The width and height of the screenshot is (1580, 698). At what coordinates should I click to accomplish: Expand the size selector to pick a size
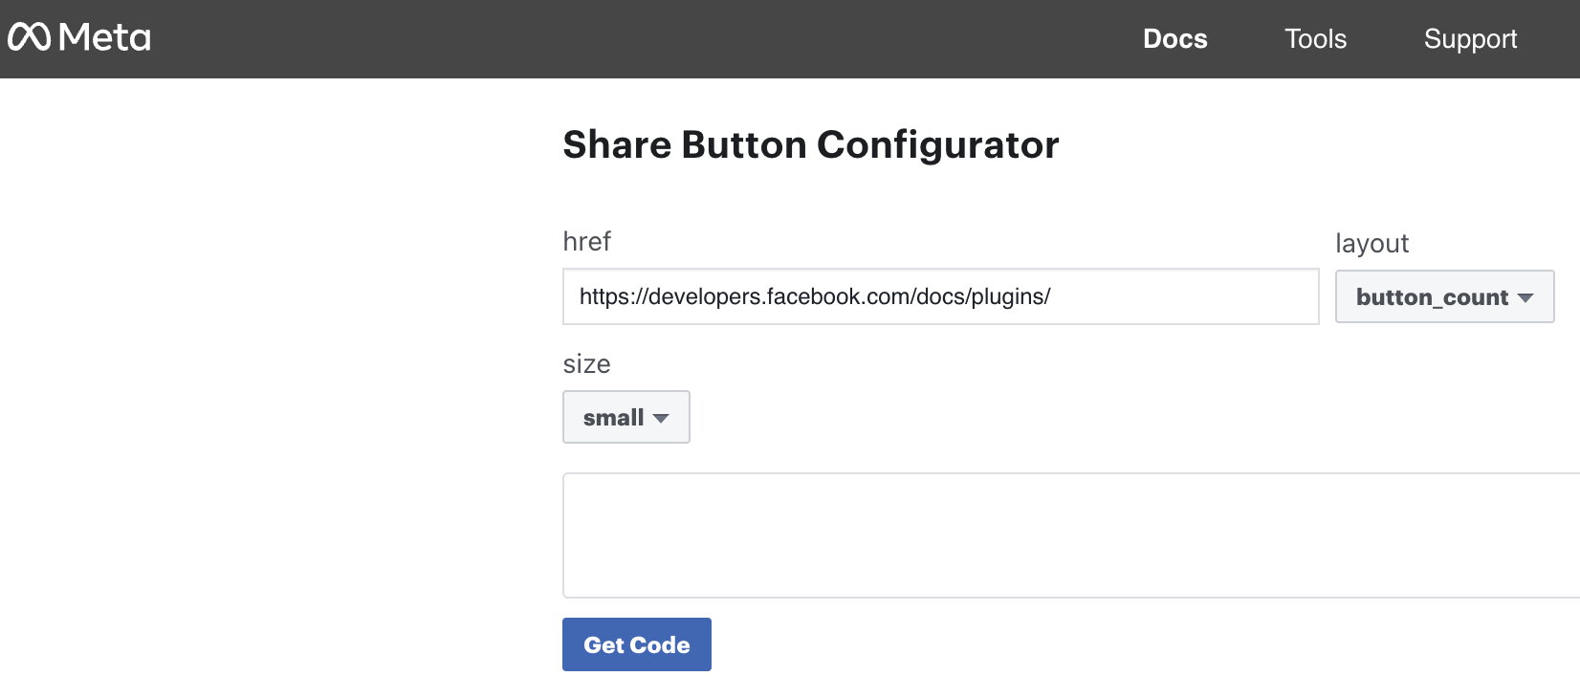pyautogui.click(x=625, y=417)
